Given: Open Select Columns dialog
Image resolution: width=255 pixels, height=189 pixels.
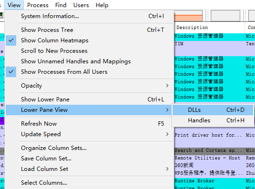Looking at the screenshot, I should pos(89,183).
